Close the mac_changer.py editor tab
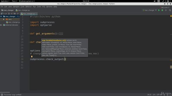The height and width of the screenshot is (96, 172). click(x=36, y=14)
